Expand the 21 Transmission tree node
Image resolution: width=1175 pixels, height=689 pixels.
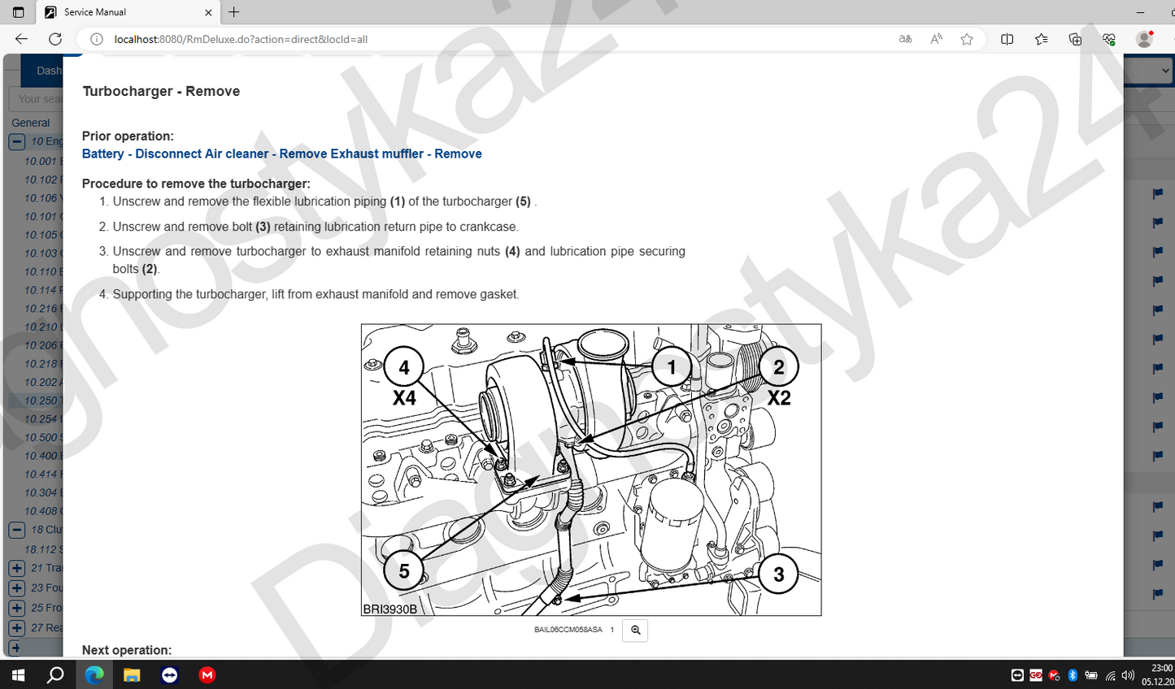click(16, 568)
